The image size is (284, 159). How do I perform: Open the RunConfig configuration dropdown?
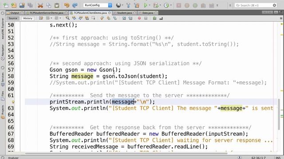[98, 5]
